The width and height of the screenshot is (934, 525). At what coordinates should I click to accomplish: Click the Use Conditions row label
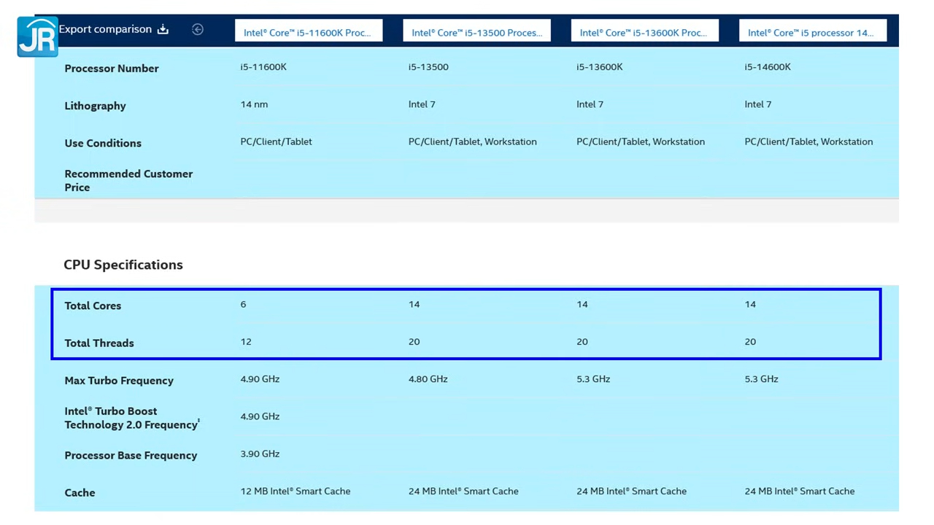point(103,143)
